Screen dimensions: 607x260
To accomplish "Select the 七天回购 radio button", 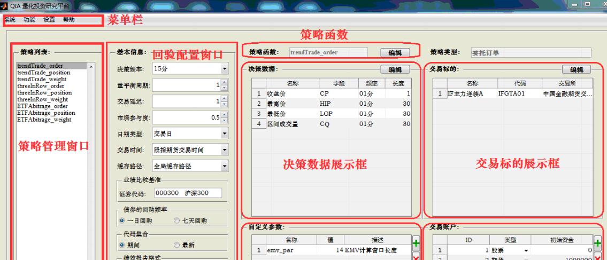I will point(177,220).
